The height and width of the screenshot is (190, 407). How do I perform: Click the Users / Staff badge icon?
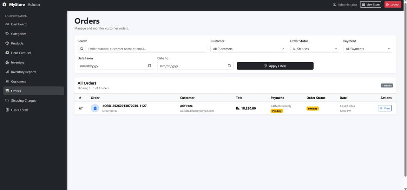[x=7, y=110]
